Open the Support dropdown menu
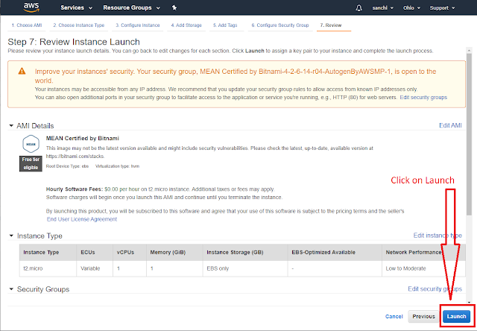 click(x=442, y=8)
